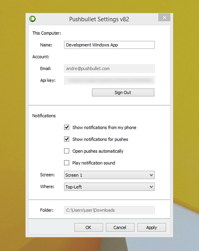
Task: Click the 'Api key:' label
Action: click(x=48, y=80)
